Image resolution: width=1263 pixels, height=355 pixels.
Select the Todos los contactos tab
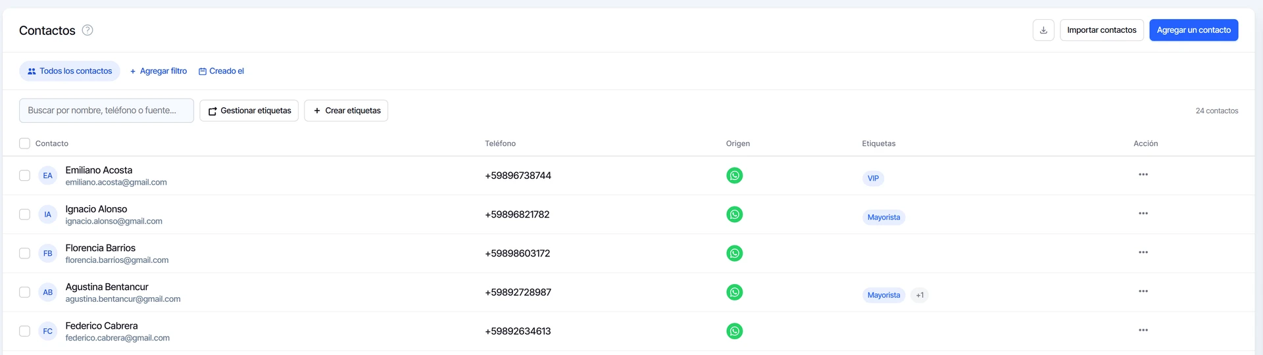[x=70, y=71]
